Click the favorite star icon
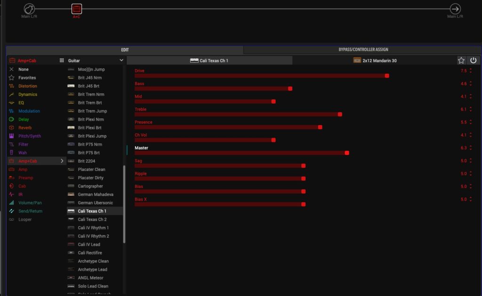The image size is (482, 296). [x=461, y=61]
